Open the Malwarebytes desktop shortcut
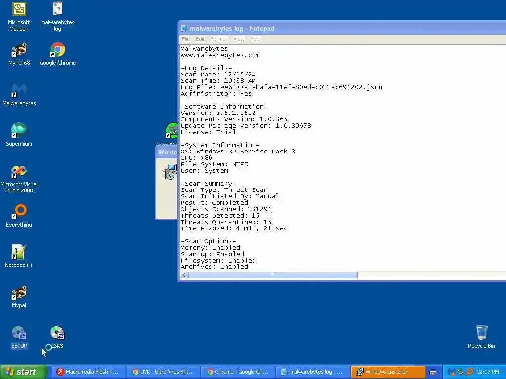 click(19, 94)
